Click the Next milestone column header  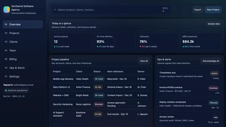coord(115,71)
